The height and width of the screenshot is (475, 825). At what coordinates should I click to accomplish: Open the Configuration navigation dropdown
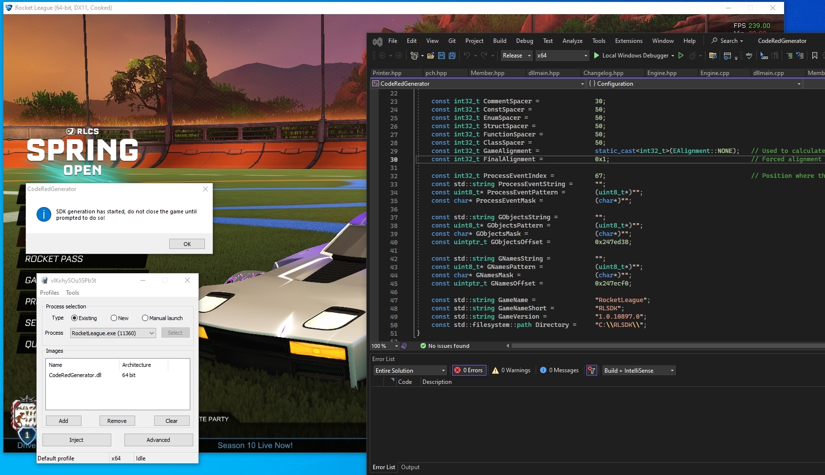coord(695,84)
